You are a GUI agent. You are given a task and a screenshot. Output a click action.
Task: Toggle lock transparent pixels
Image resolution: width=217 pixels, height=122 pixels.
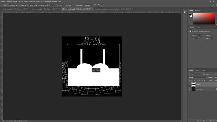click(x=194, y=80)
